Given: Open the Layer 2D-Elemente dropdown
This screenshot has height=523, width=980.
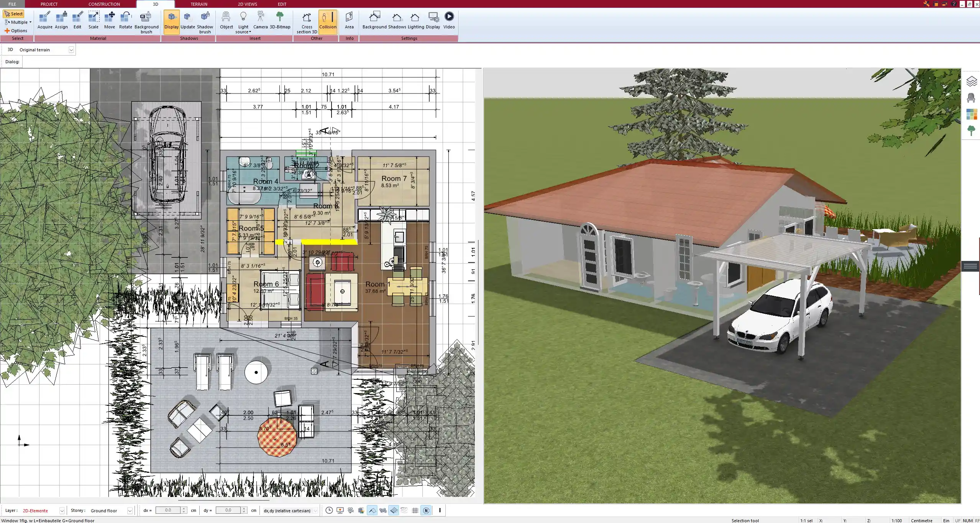Looking at the screenshot, I should point(62,511).
